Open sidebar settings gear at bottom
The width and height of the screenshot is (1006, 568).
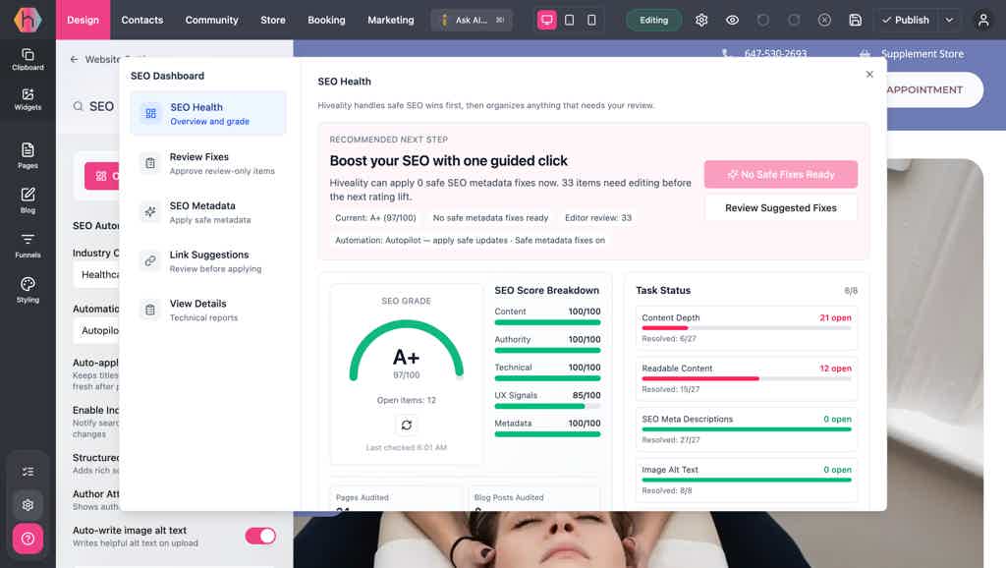[28, 505]
